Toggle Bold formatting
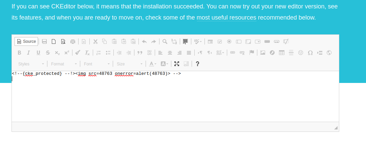366x147 pixels. (x=19, y=53)
